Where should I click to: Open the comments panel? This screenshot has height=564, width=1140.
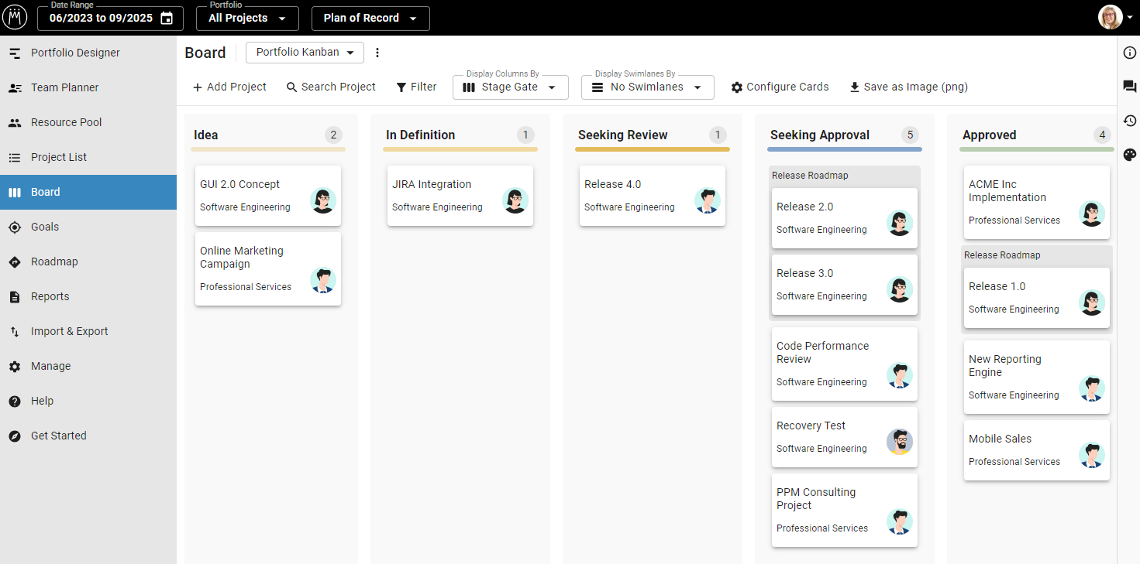click(x=1129, y=86)
